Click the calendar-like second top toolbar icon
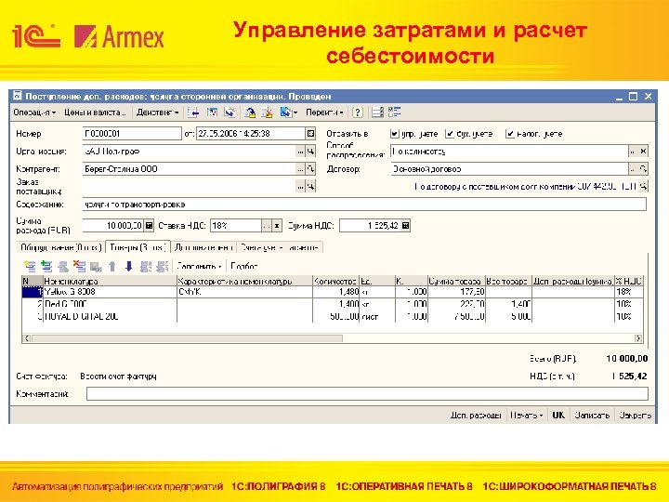 pos(212,112)
